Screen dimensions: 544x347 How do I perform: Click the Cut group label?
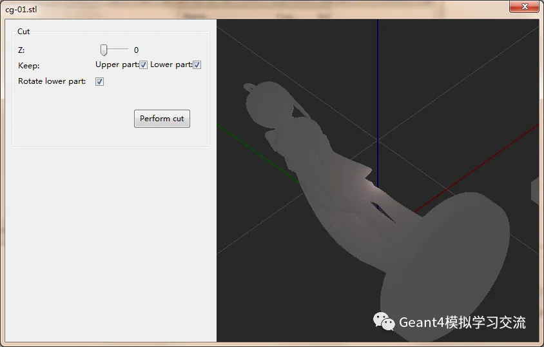24,32
